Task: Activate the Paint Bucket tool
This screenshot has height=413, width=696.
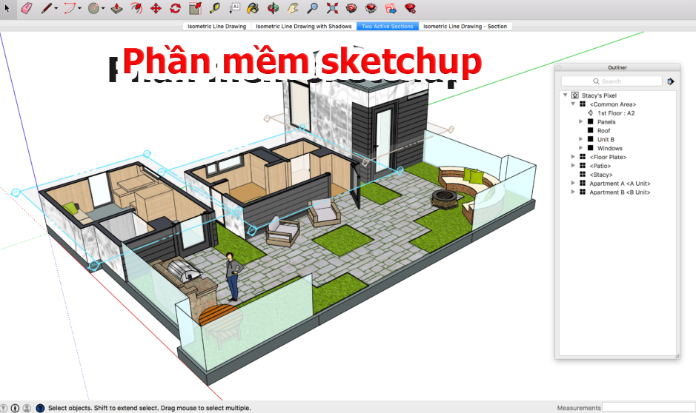Action: (x=253, y=8)
